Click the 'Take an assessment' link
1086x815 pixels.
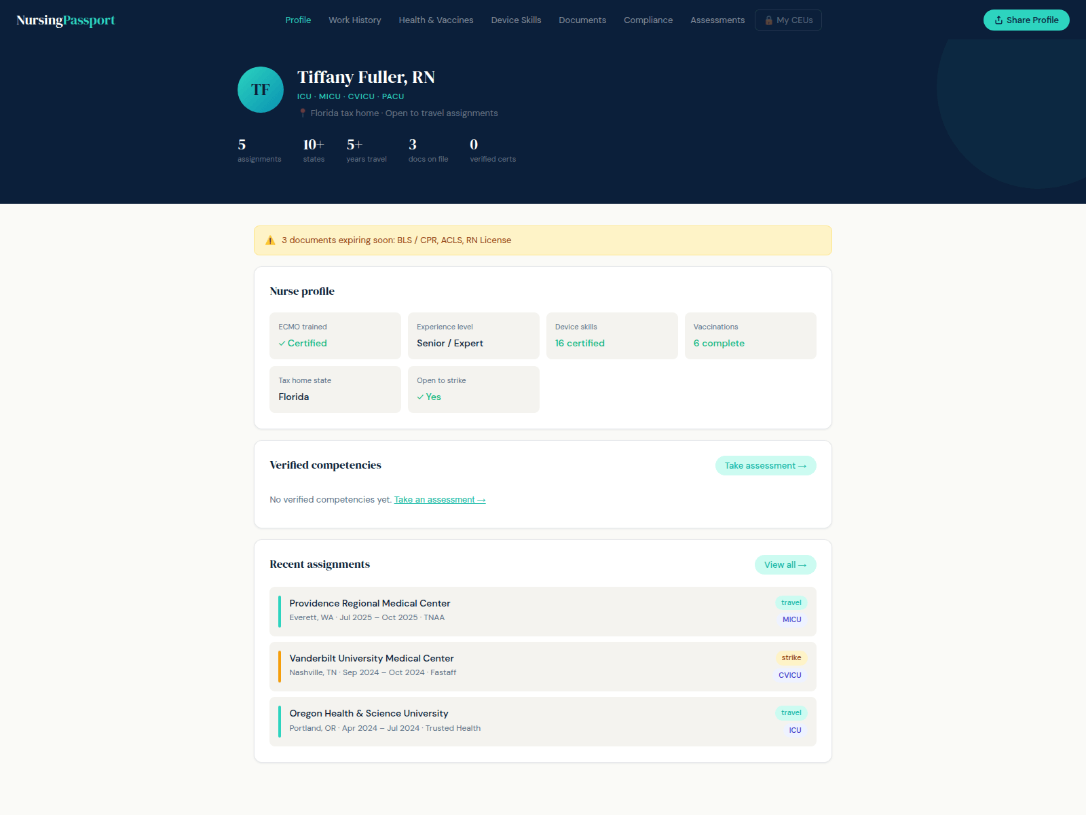440,500
